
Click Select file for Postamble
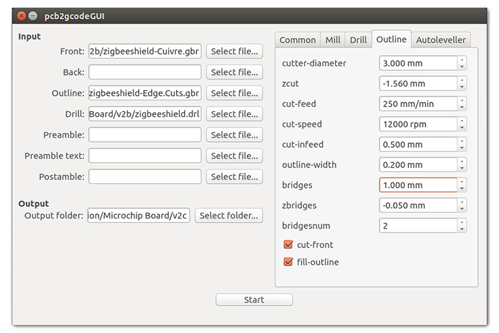click(234, 177)
